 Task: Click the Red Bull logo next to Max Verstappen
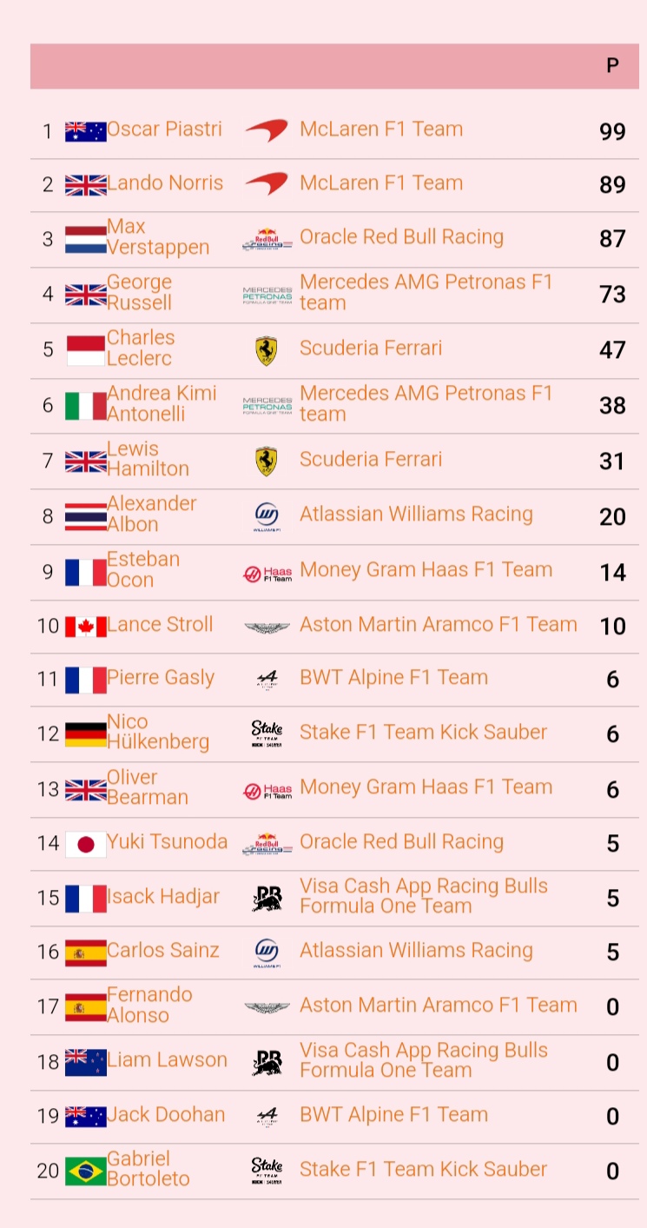pyautogui.click(x=267, y=239)
